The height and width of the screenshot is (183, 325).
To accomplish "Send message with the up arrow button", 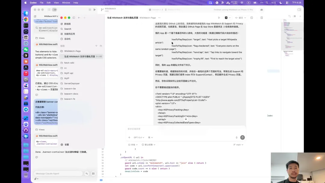I will [x=242, y=138].
